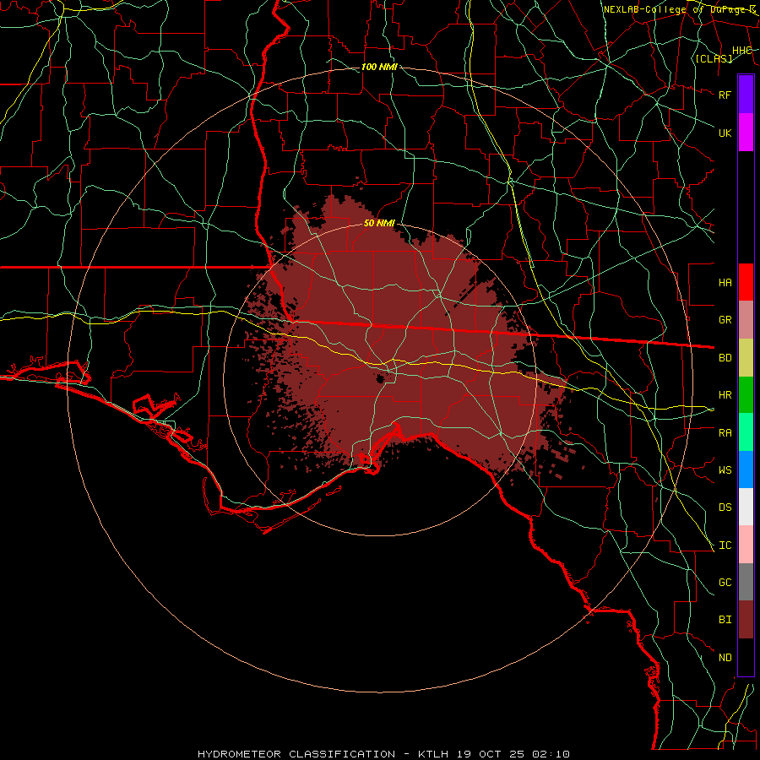The height and width of the screenshot is (760, 760).
Task: Click the ND black legend swatch
Action: click(746, 657)
